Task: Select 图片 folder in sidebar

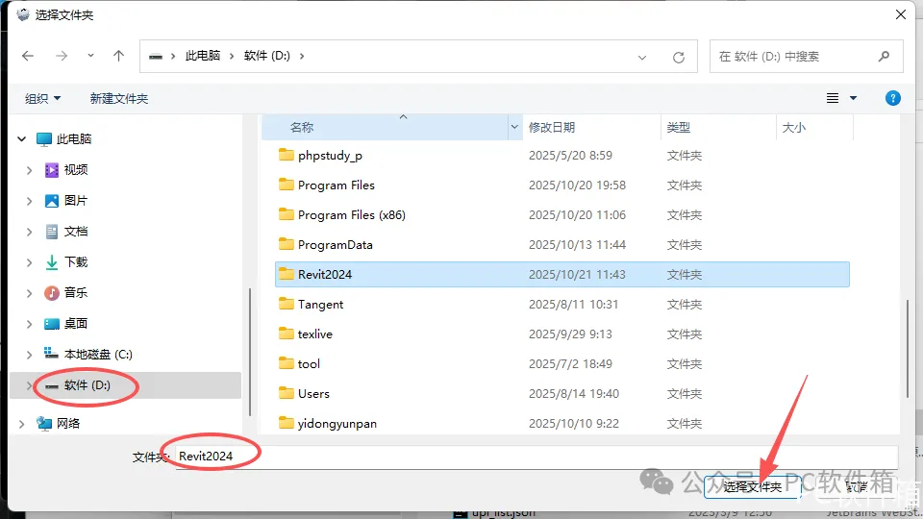Action: 76,201
